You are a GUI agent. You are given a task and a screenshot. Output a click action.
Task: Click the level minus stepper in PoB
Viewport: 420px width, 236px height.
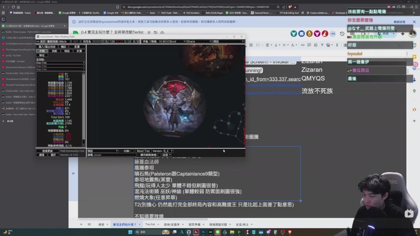166,41
